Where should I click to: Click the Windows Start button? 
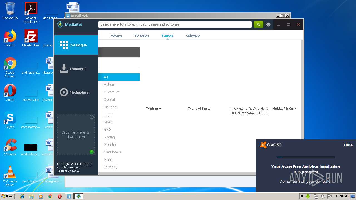[8, 196]
